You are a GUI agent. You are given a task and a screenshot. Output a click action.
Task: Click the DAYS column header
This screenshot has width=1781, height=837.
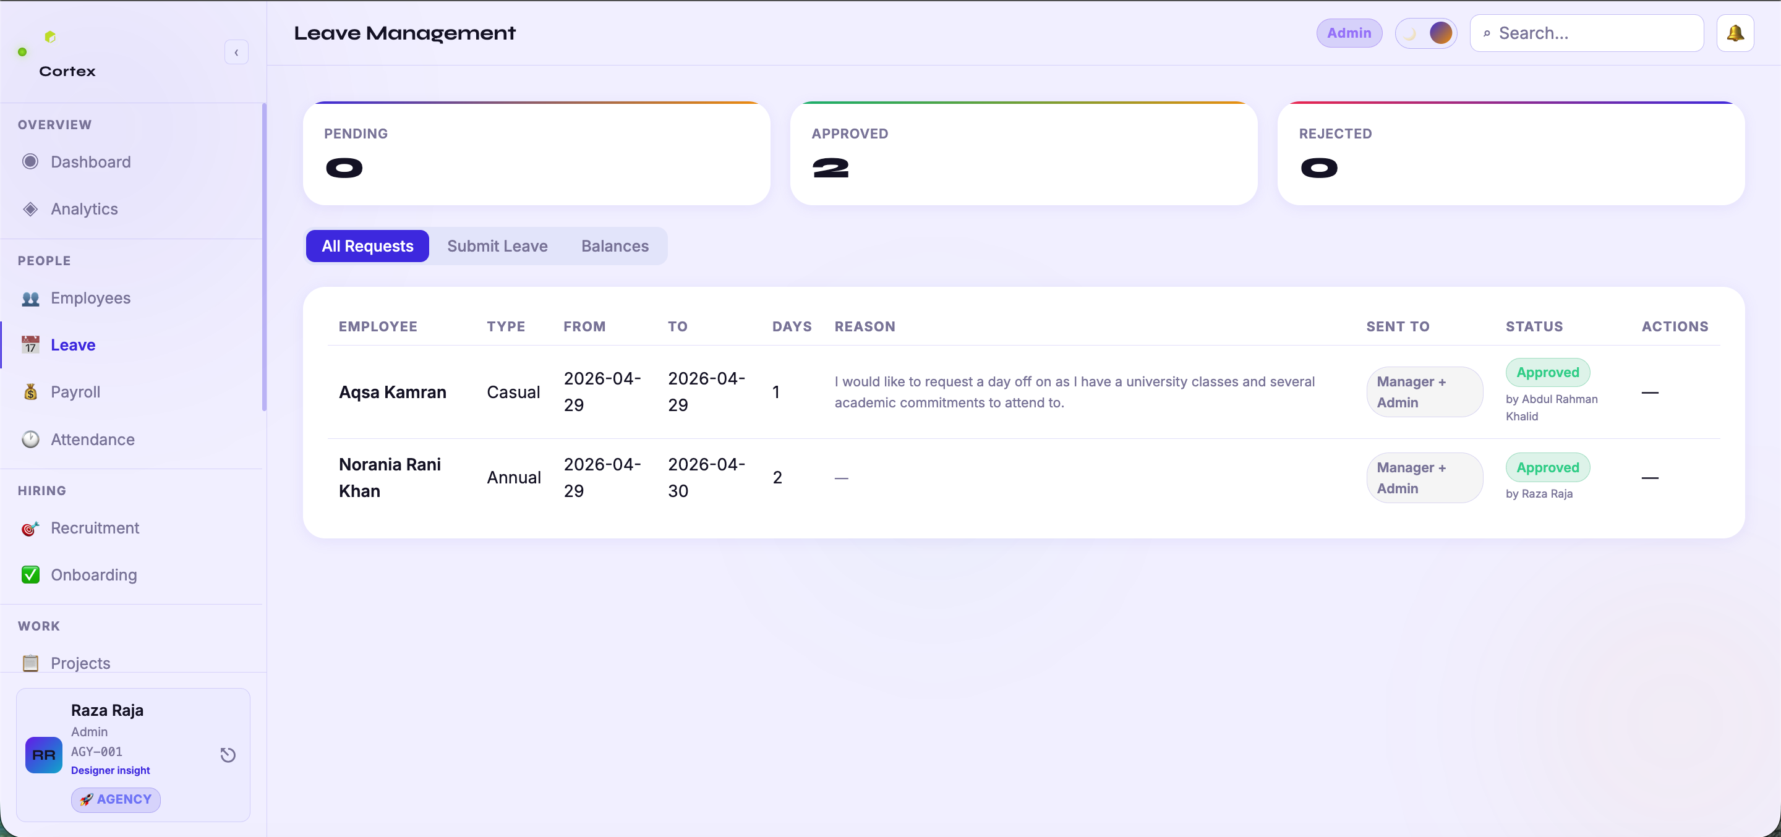pos(792,326)
